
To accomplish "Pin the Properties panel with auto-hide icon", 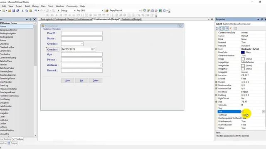I will coord(262,19).
